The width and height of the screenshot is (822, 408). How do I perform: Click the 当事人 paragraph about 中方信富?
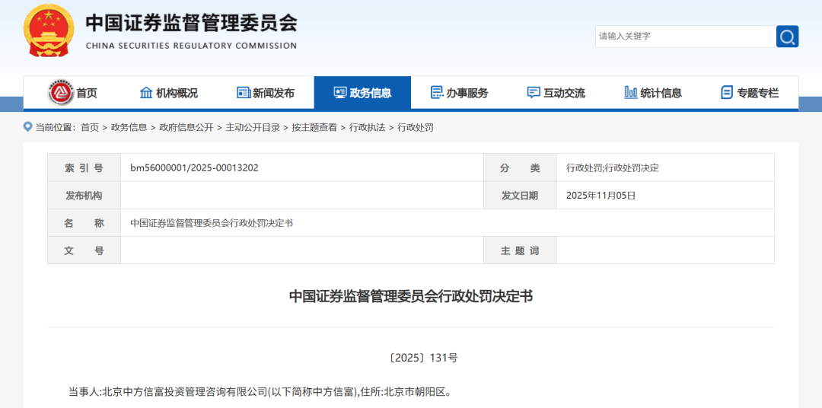pyautogui.click(x=260, y=392)
